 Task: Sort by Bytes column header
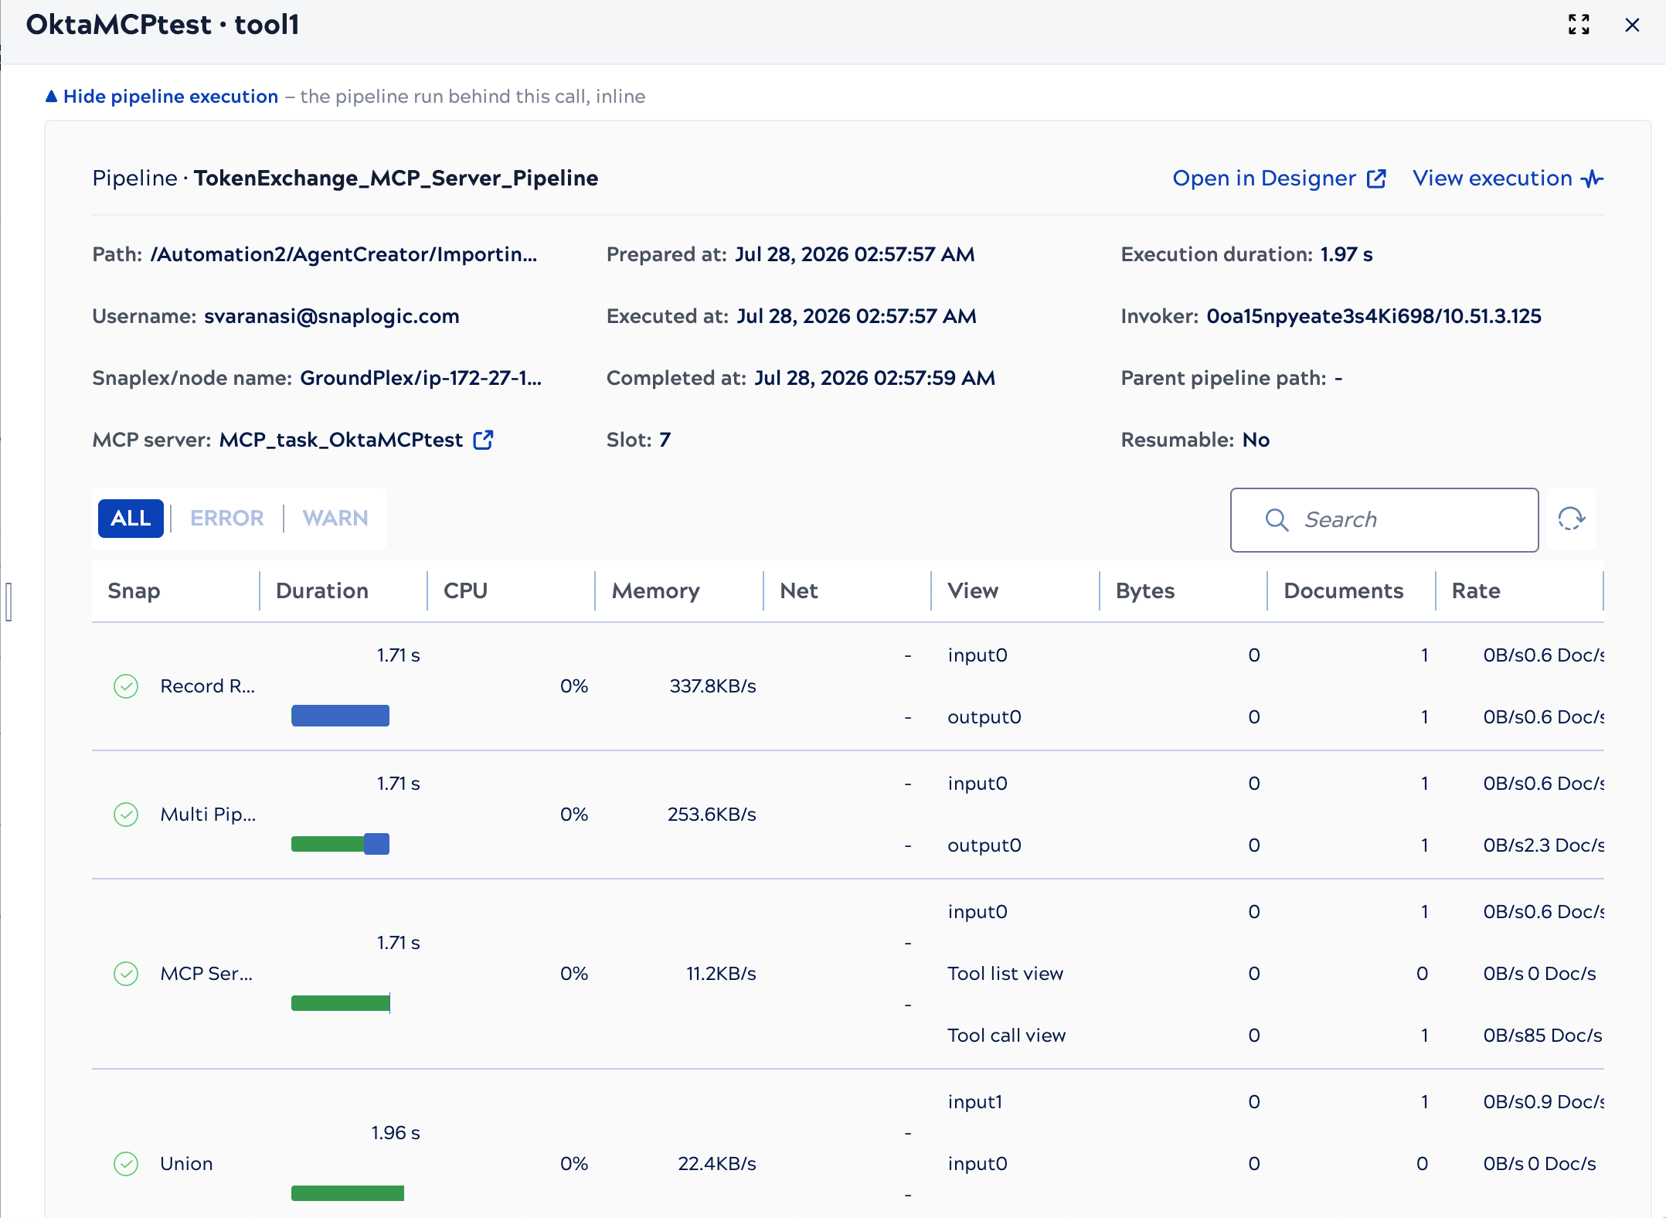pos(1144,591)
